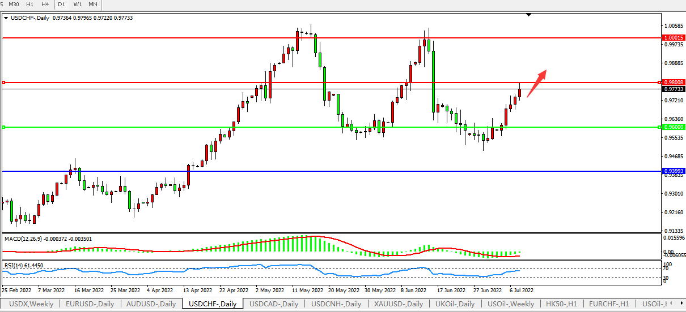686x312 pixels.
Task: Select the red upward arrow drawing
Action: coord(536,83)
